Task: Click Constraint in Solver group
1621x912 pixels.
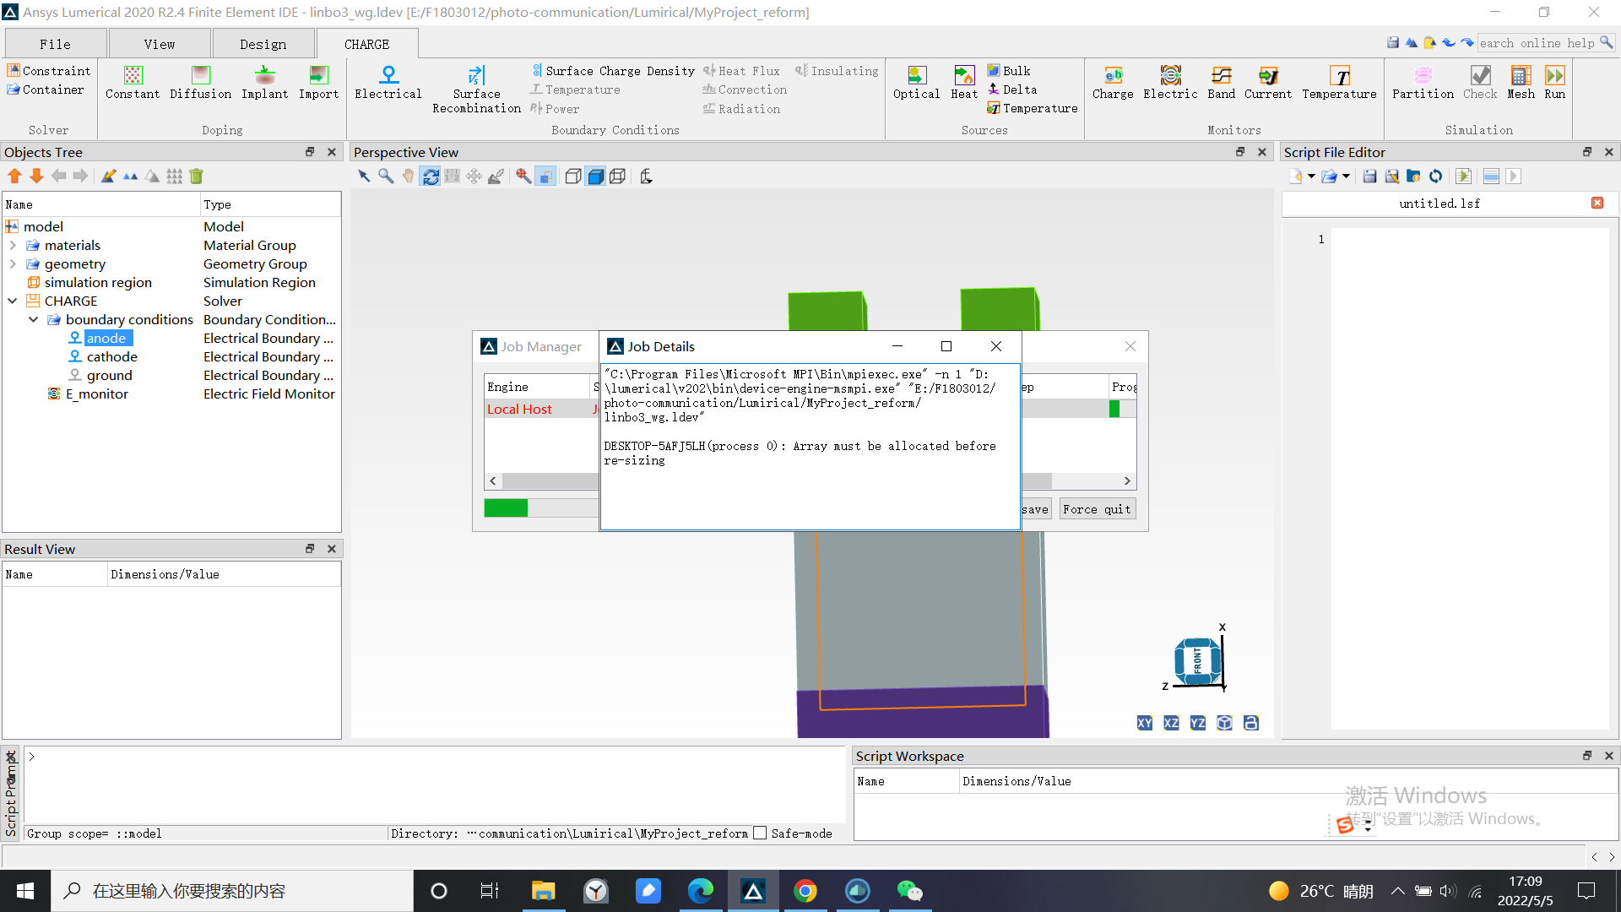Action: [49, 71]
